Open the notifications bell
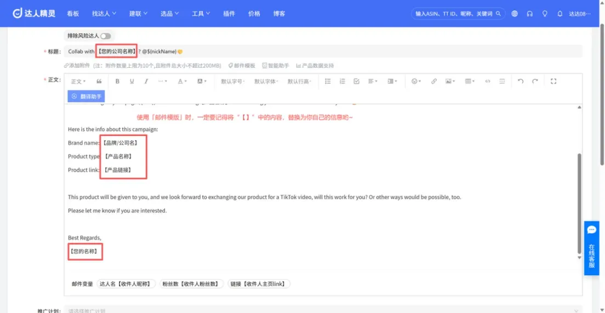This screenshot has width=605, height=313. pos(560,14)
